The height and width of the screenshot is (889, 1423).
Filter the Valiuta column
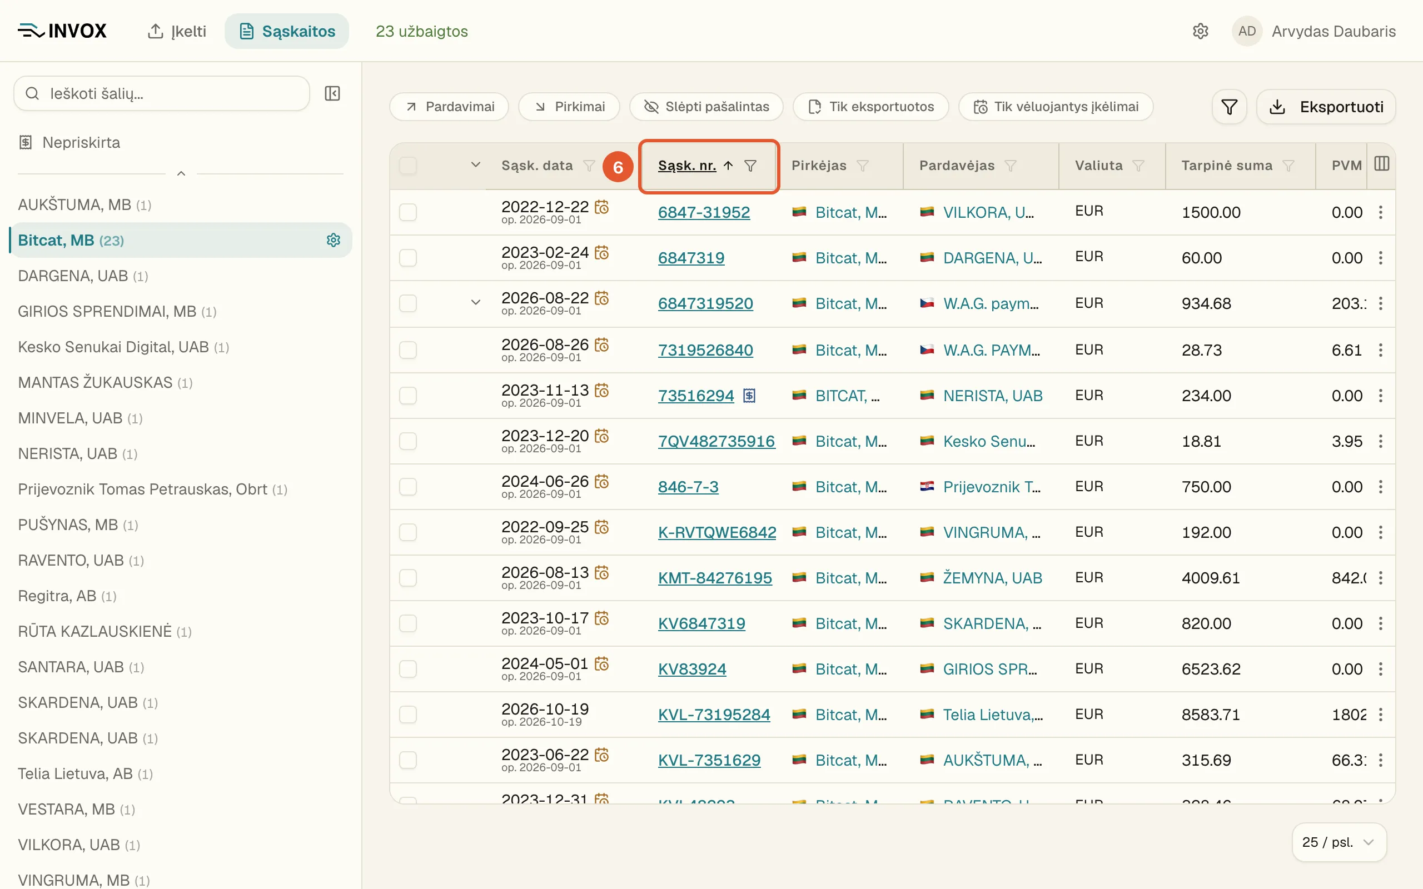(x=1138, y=166)
